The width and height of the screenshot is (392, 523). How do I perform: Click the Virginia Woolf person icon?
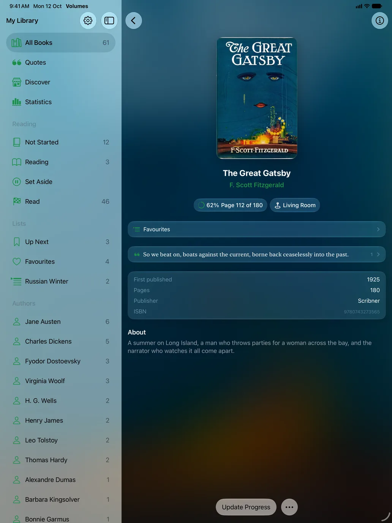point(17,381)
